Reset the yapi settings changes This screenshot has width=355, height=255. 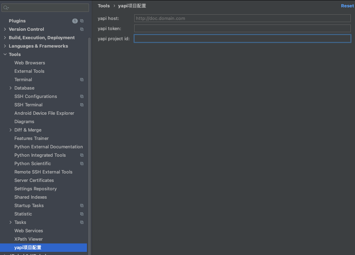[x=347, y=6]
